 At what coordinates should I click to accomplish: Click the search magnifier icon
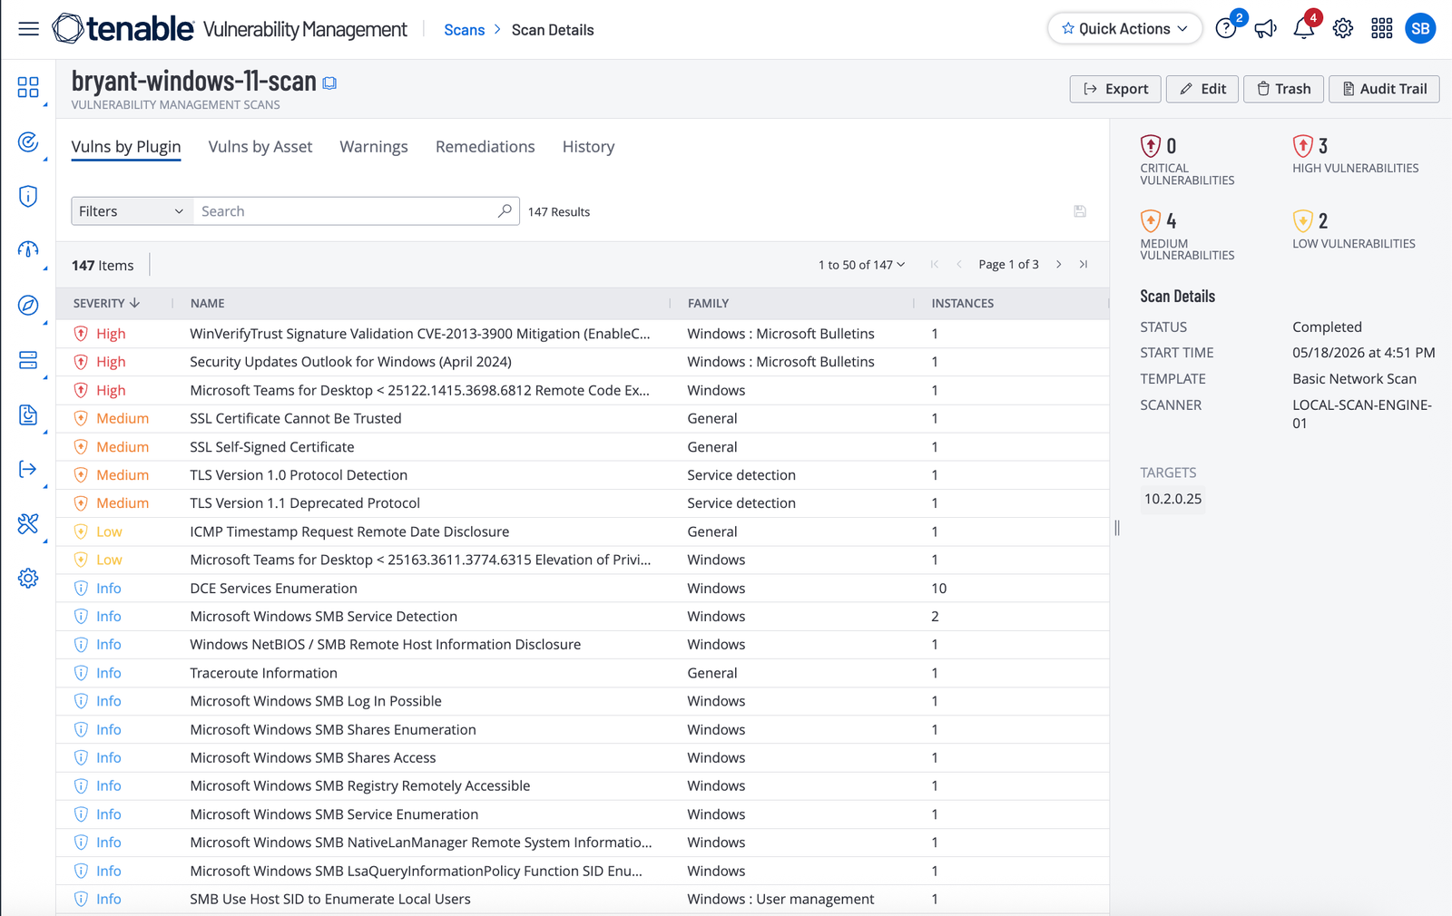pos(505,211)
